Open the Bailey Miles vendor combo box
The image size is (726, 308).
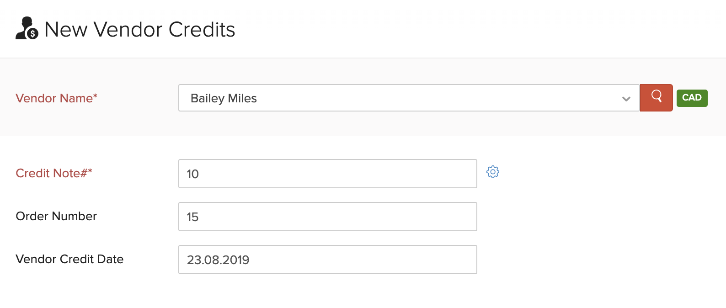(402, 98)
